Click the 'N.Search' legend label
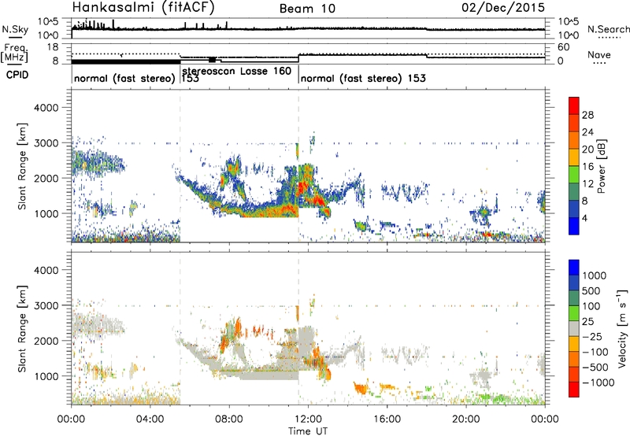630x436 pixels. click(608, 29)
